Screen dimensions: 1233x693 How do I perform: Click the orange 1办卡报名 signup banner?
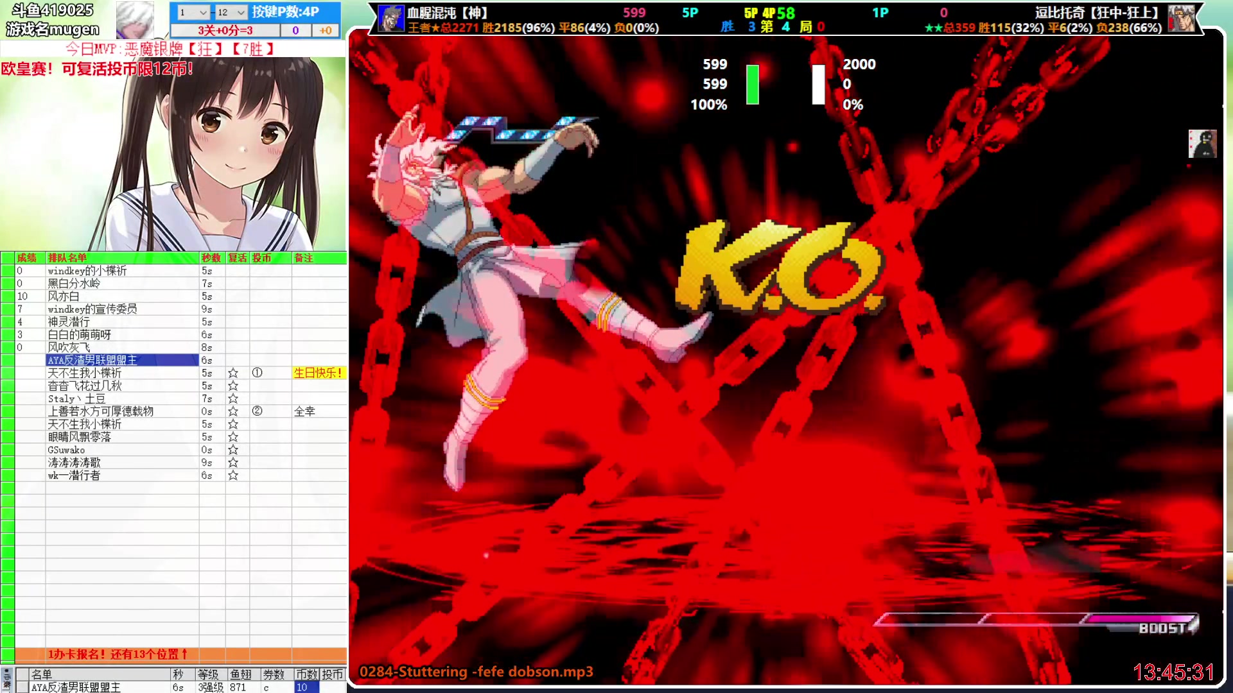pyautogui.click(x=181, y=654)
